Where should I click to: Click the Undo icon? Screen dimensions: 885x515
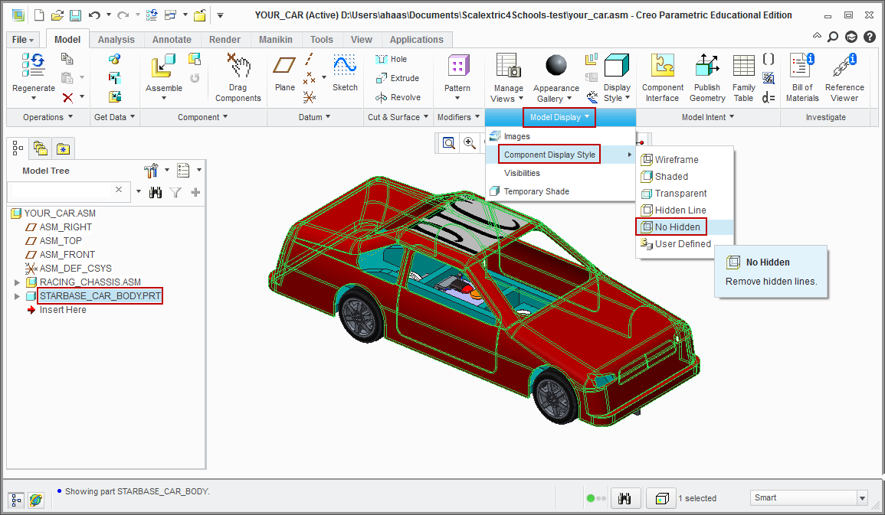[x=94, y=16]
